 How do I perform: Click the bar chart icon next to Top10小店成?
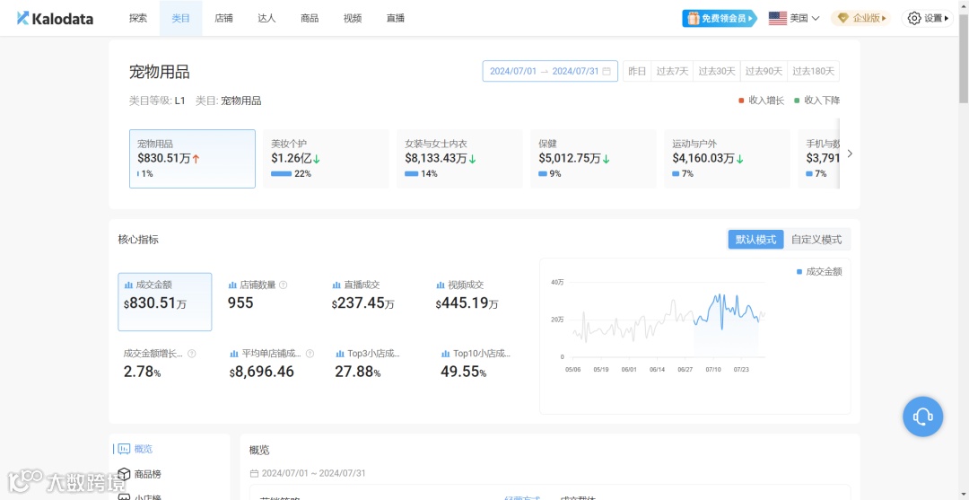coord(446,354)
